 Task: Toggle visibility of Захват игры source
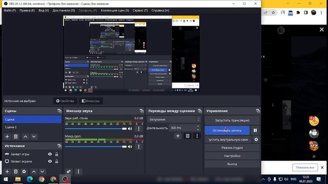[50, 154]
